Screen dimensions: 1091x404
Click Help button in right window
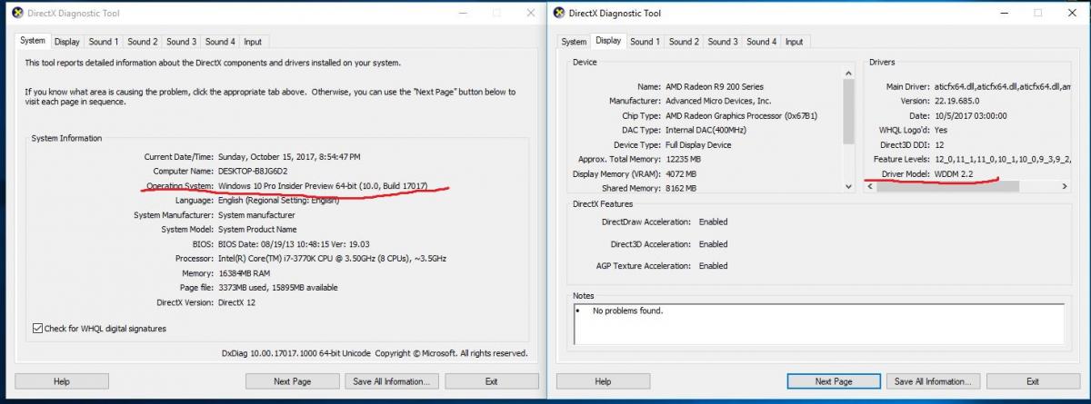click(603, 381)
